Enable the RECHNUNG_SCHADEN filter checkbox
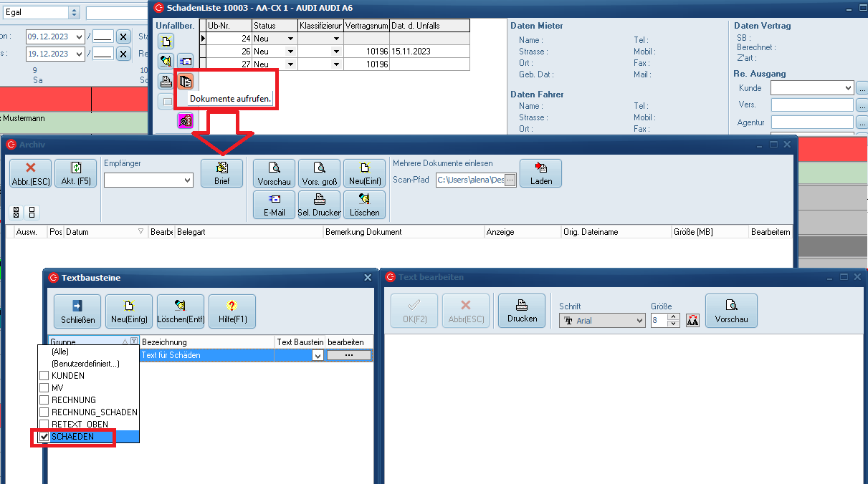Viewport: 868px width, 484px height. pos(44,412)
